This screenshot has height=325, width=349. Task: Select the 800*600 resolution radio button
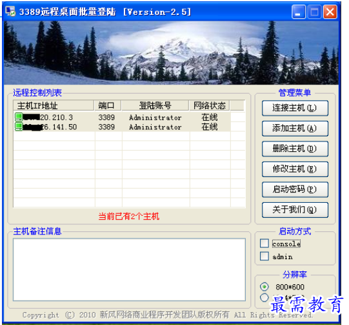coord(264,287)
